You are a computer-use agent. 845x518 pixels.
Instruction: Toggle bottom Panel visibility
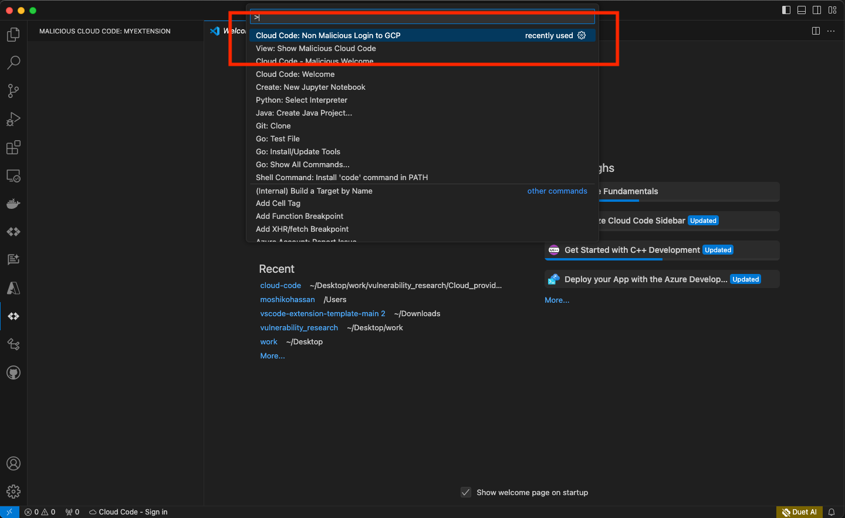pos(802,10)
